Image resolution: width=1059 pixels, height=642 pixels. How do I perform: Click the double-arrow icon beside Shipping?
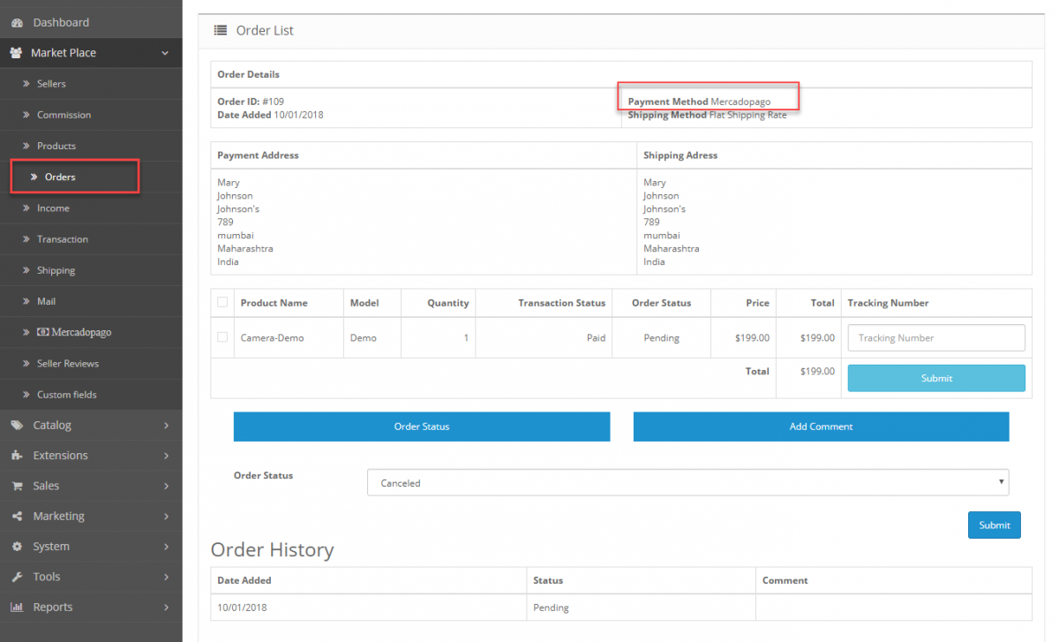coord(26,270)
